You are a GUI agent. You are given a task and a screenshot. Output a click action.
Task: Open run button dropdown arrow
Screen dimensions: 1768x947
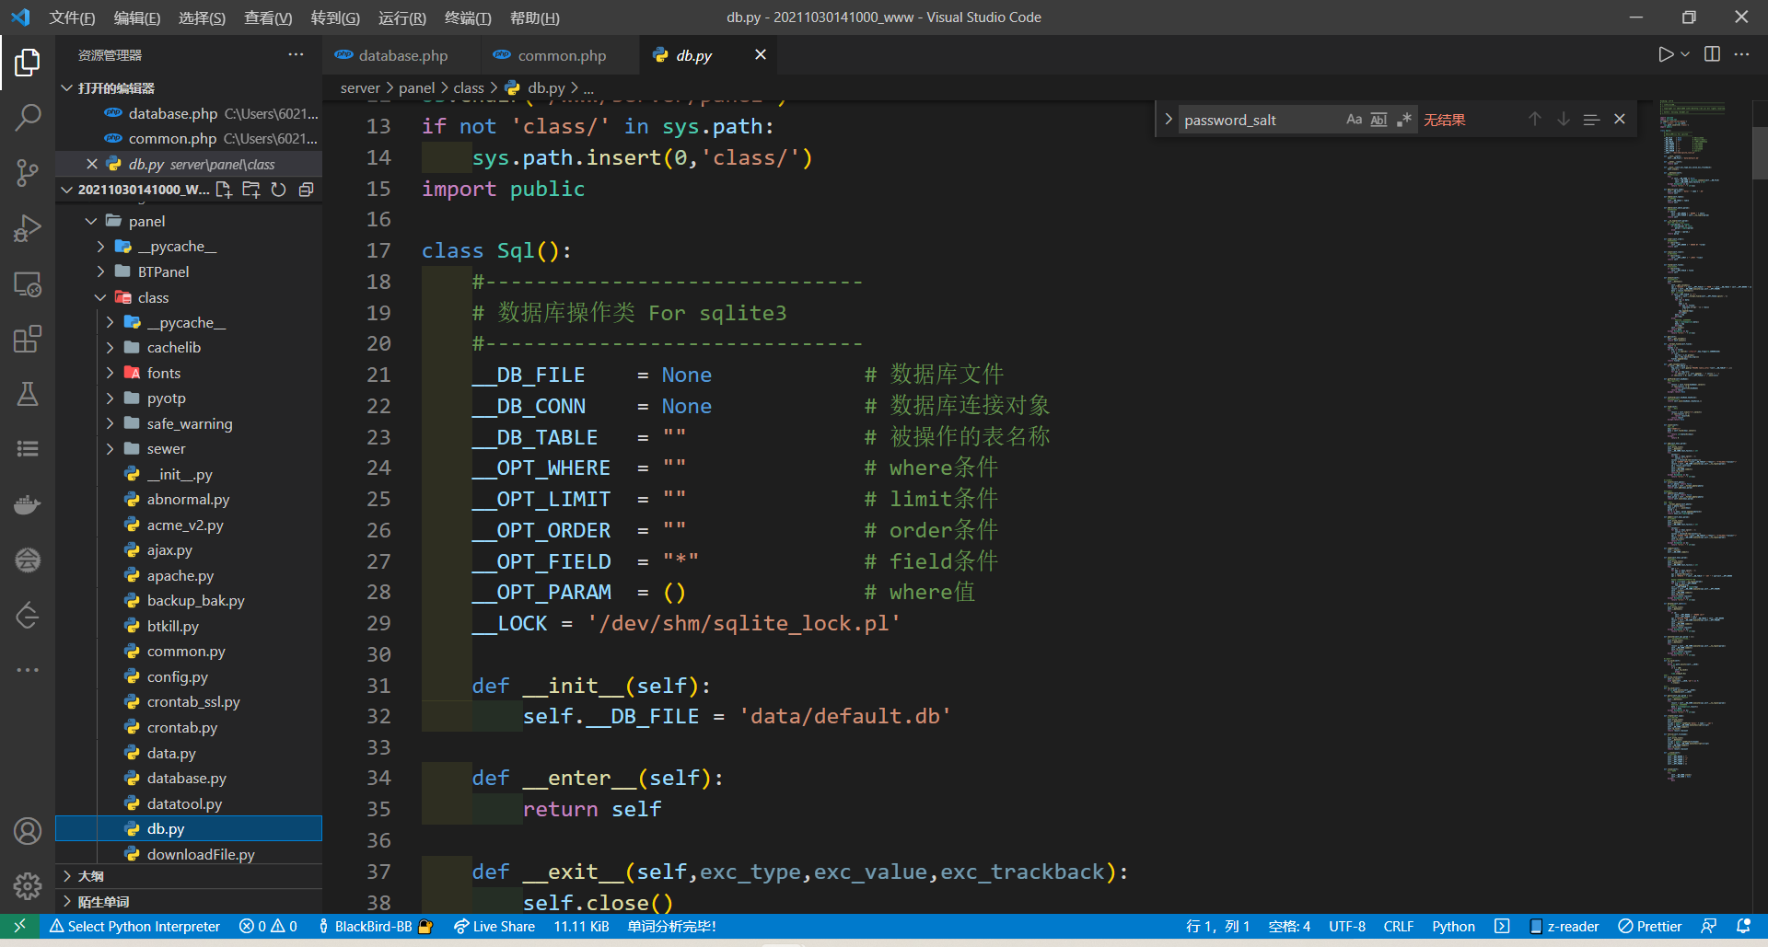pyautogui.click(x=1685, y=54)
